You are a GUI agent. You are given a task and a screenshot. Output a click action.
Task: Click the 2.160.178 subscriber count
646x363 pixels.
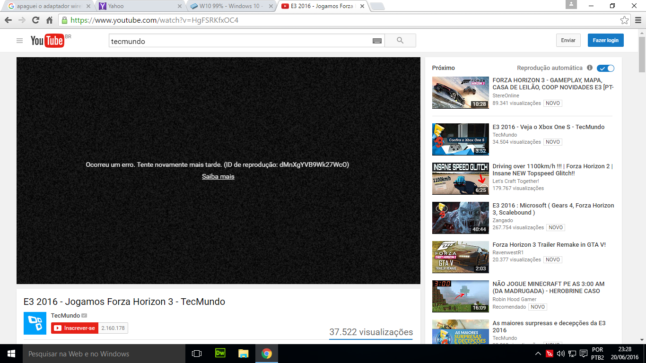click(x=113, y=328)
